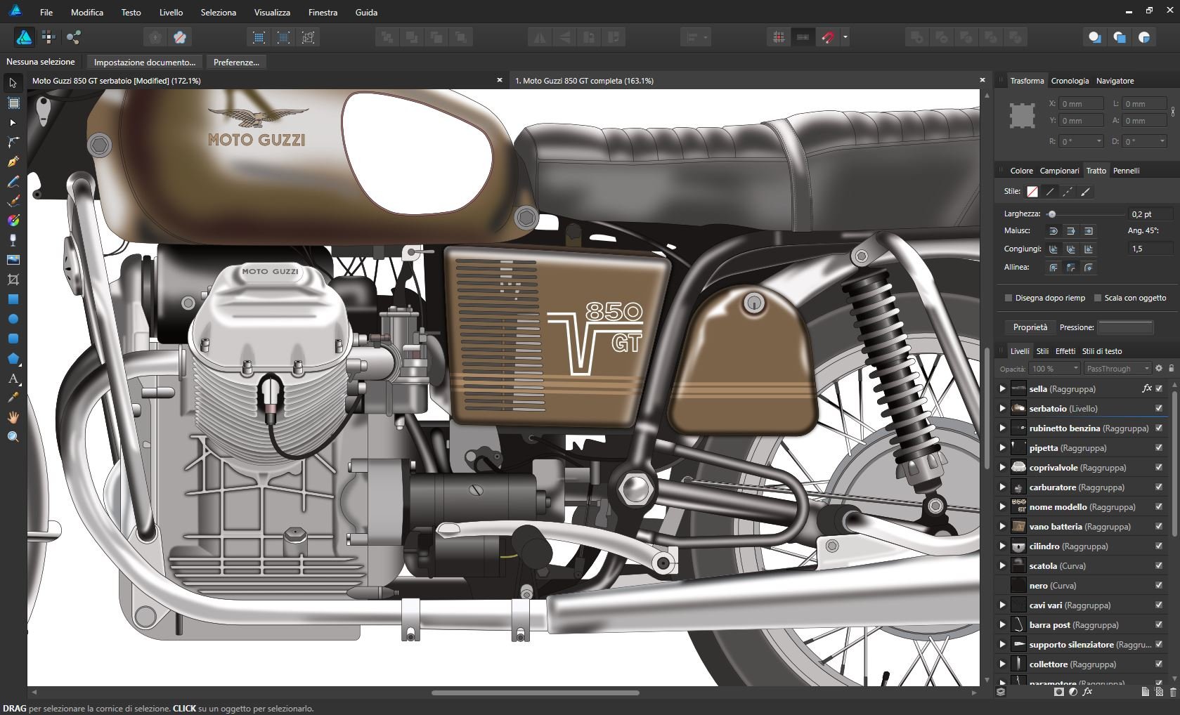This screenshot has height=715, width=1180.
Task: Select the Vector Brush tool
Action: (13, 201)
